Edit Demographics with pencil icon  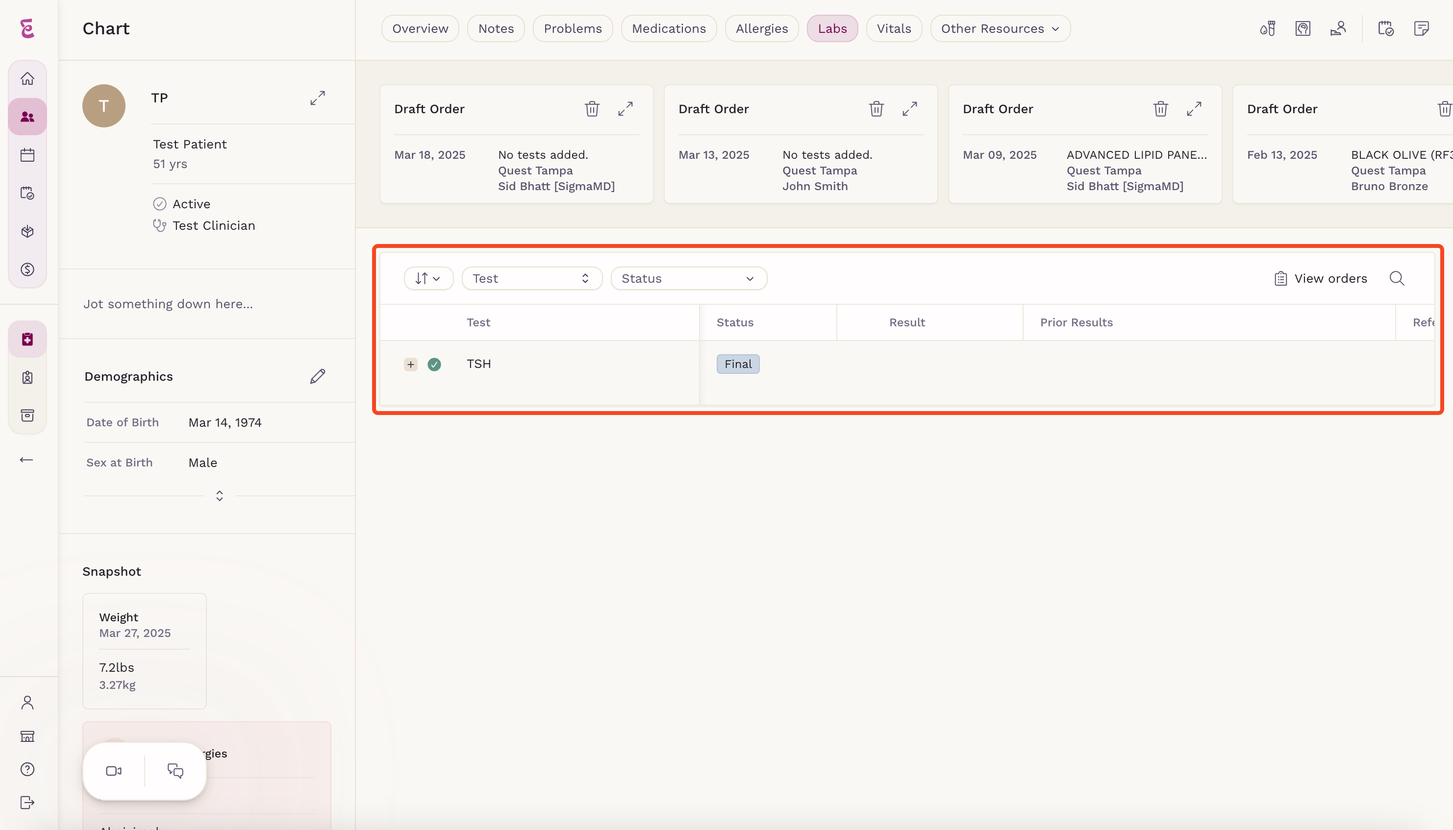pos(318,376)
